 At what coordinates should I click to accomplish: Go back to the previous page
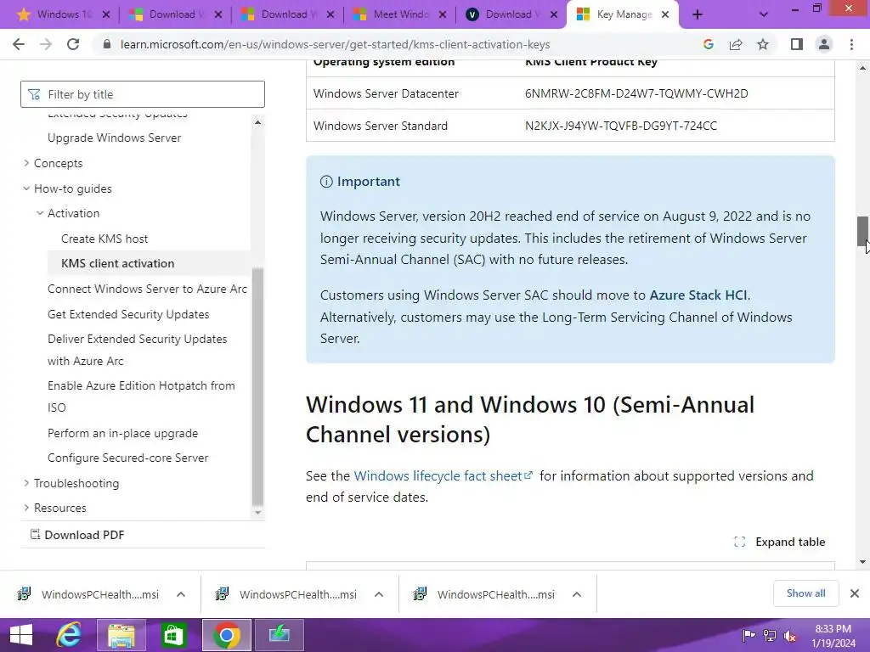(x=19, y=44)
